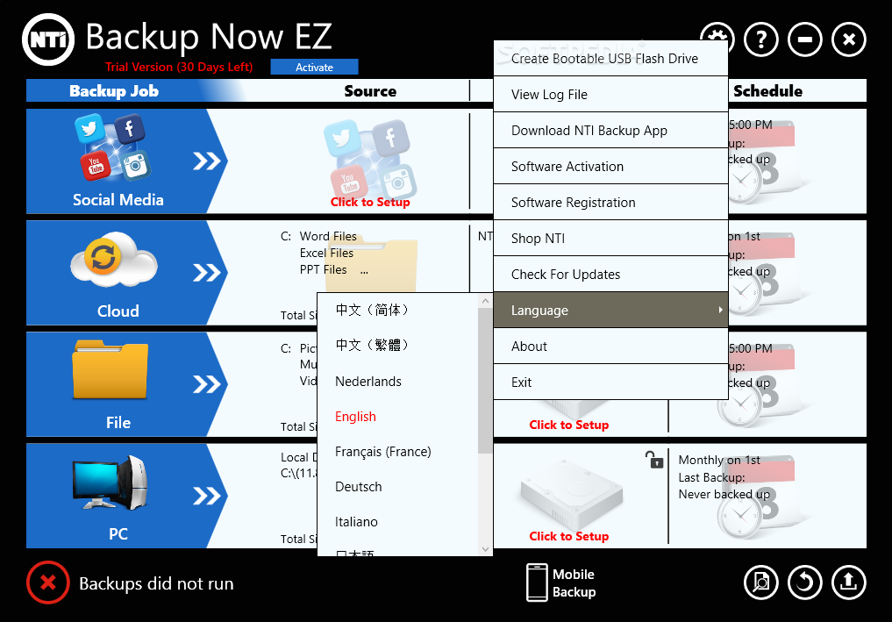Click the double chevron in File row
Viewport: 892px width, 622px height.
pyautogui.click(x=206, y=384)
